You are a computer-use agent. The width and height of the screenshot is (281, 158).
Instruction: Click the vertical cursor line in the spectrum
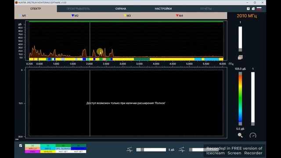[90, 40]
